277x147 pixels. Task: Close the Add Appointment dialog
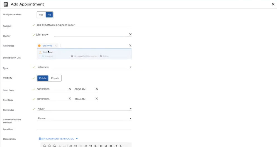(x=273, y=4)
